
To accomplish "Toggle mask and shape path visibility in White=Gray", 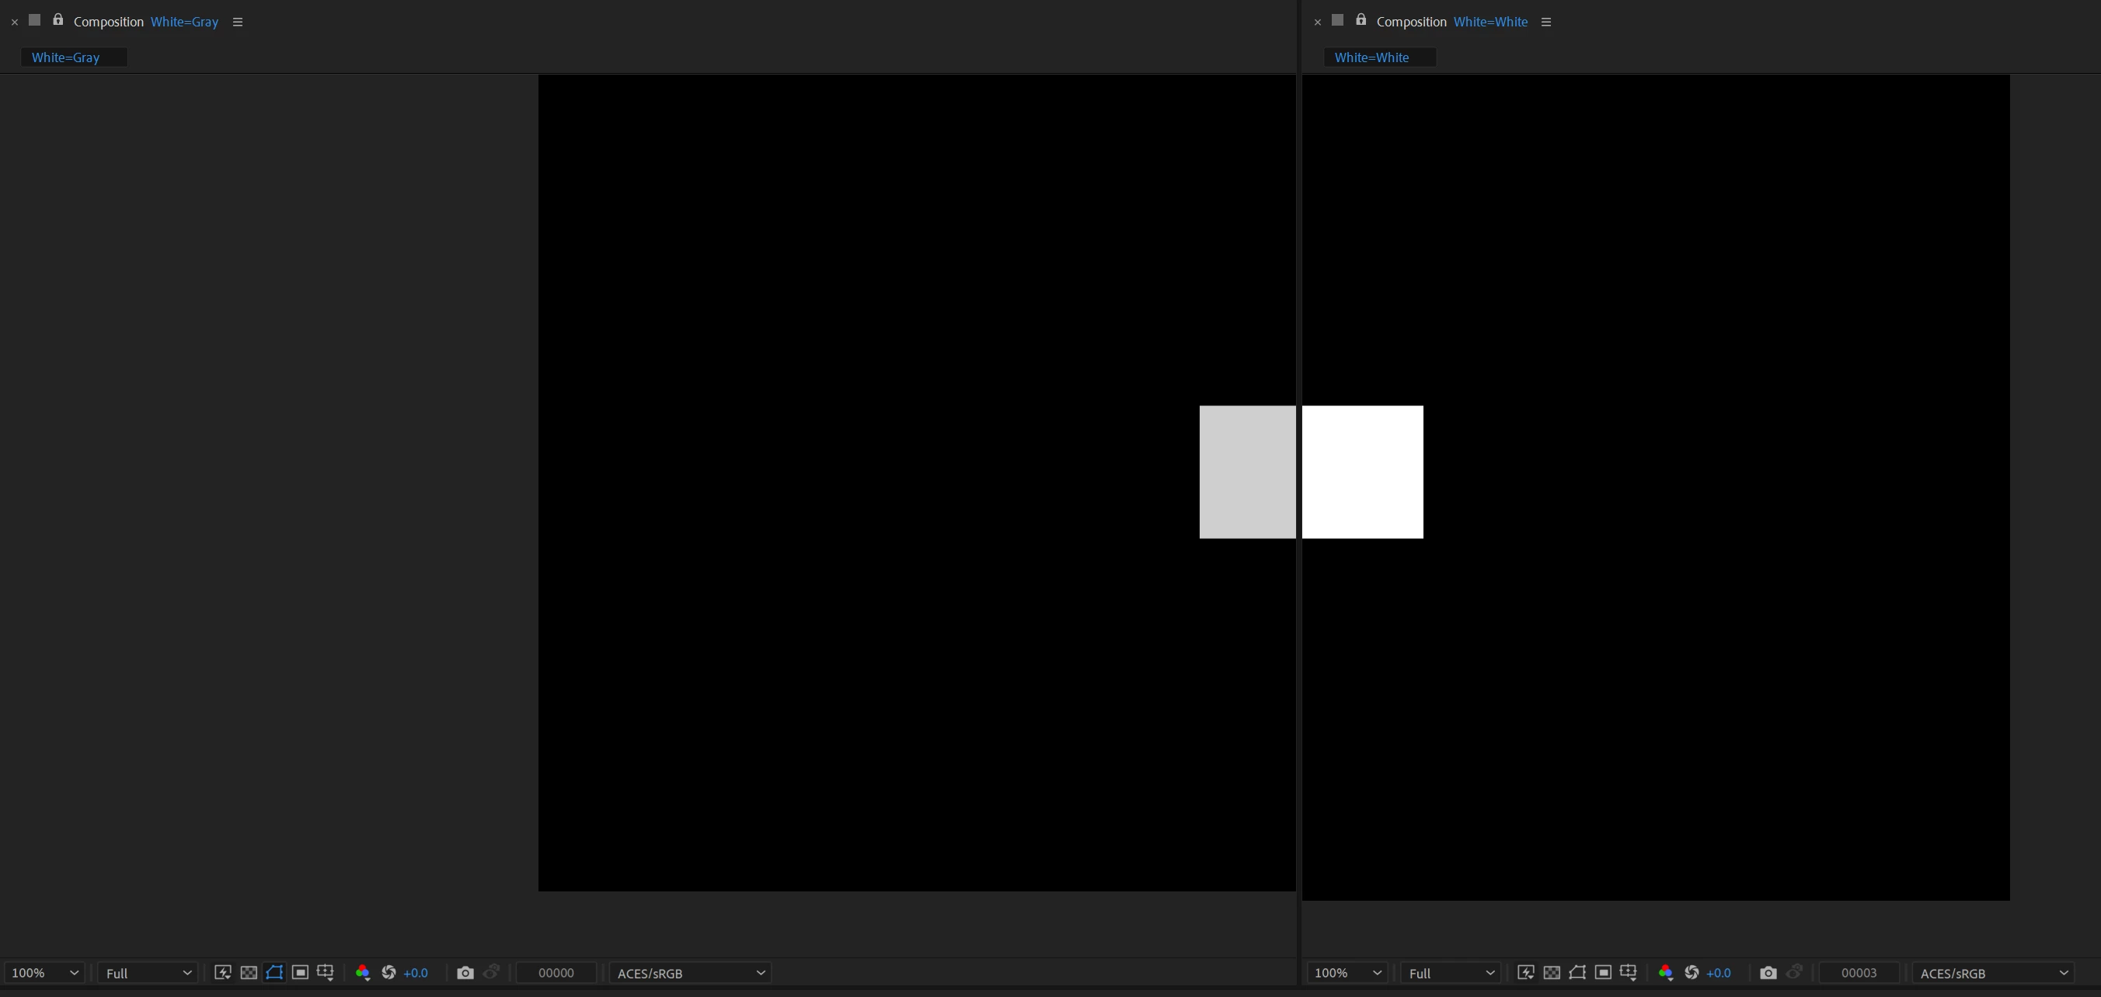I will click(275, 973).
